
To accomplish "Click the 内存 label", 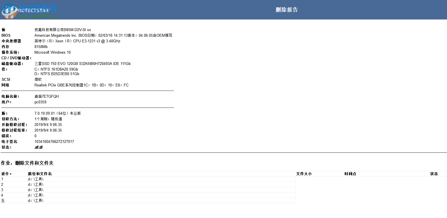I will point(5,47).
